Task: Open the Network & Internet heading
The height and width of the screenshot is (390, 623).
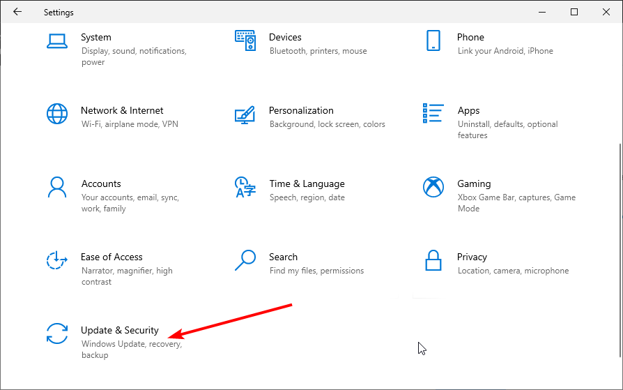Action: point(122,111)
